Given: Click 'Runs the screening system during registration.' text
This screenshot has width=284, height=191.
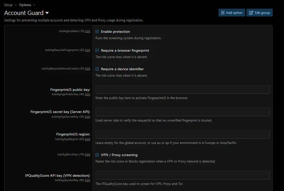Looking at the screenshot, I should point(128,38).
